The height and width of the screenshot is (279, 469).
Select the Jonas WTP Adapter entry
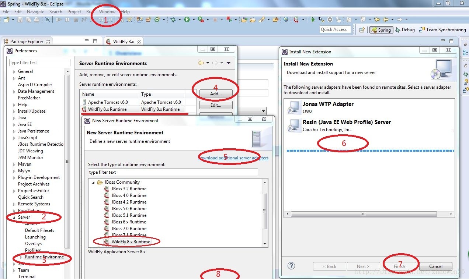click(x=369, y=107)
